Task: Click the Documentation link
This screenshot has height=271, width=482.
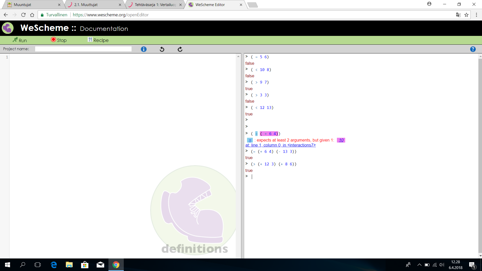Action: (104, 29)
